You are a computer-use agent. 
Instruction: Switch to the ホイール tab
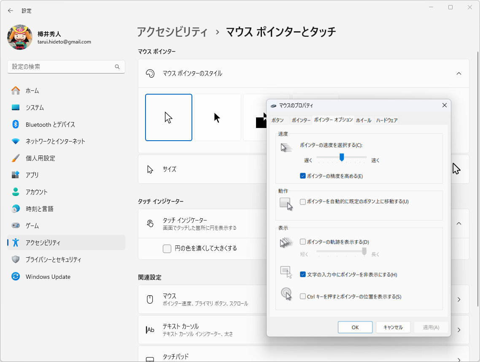pos(364,120)
